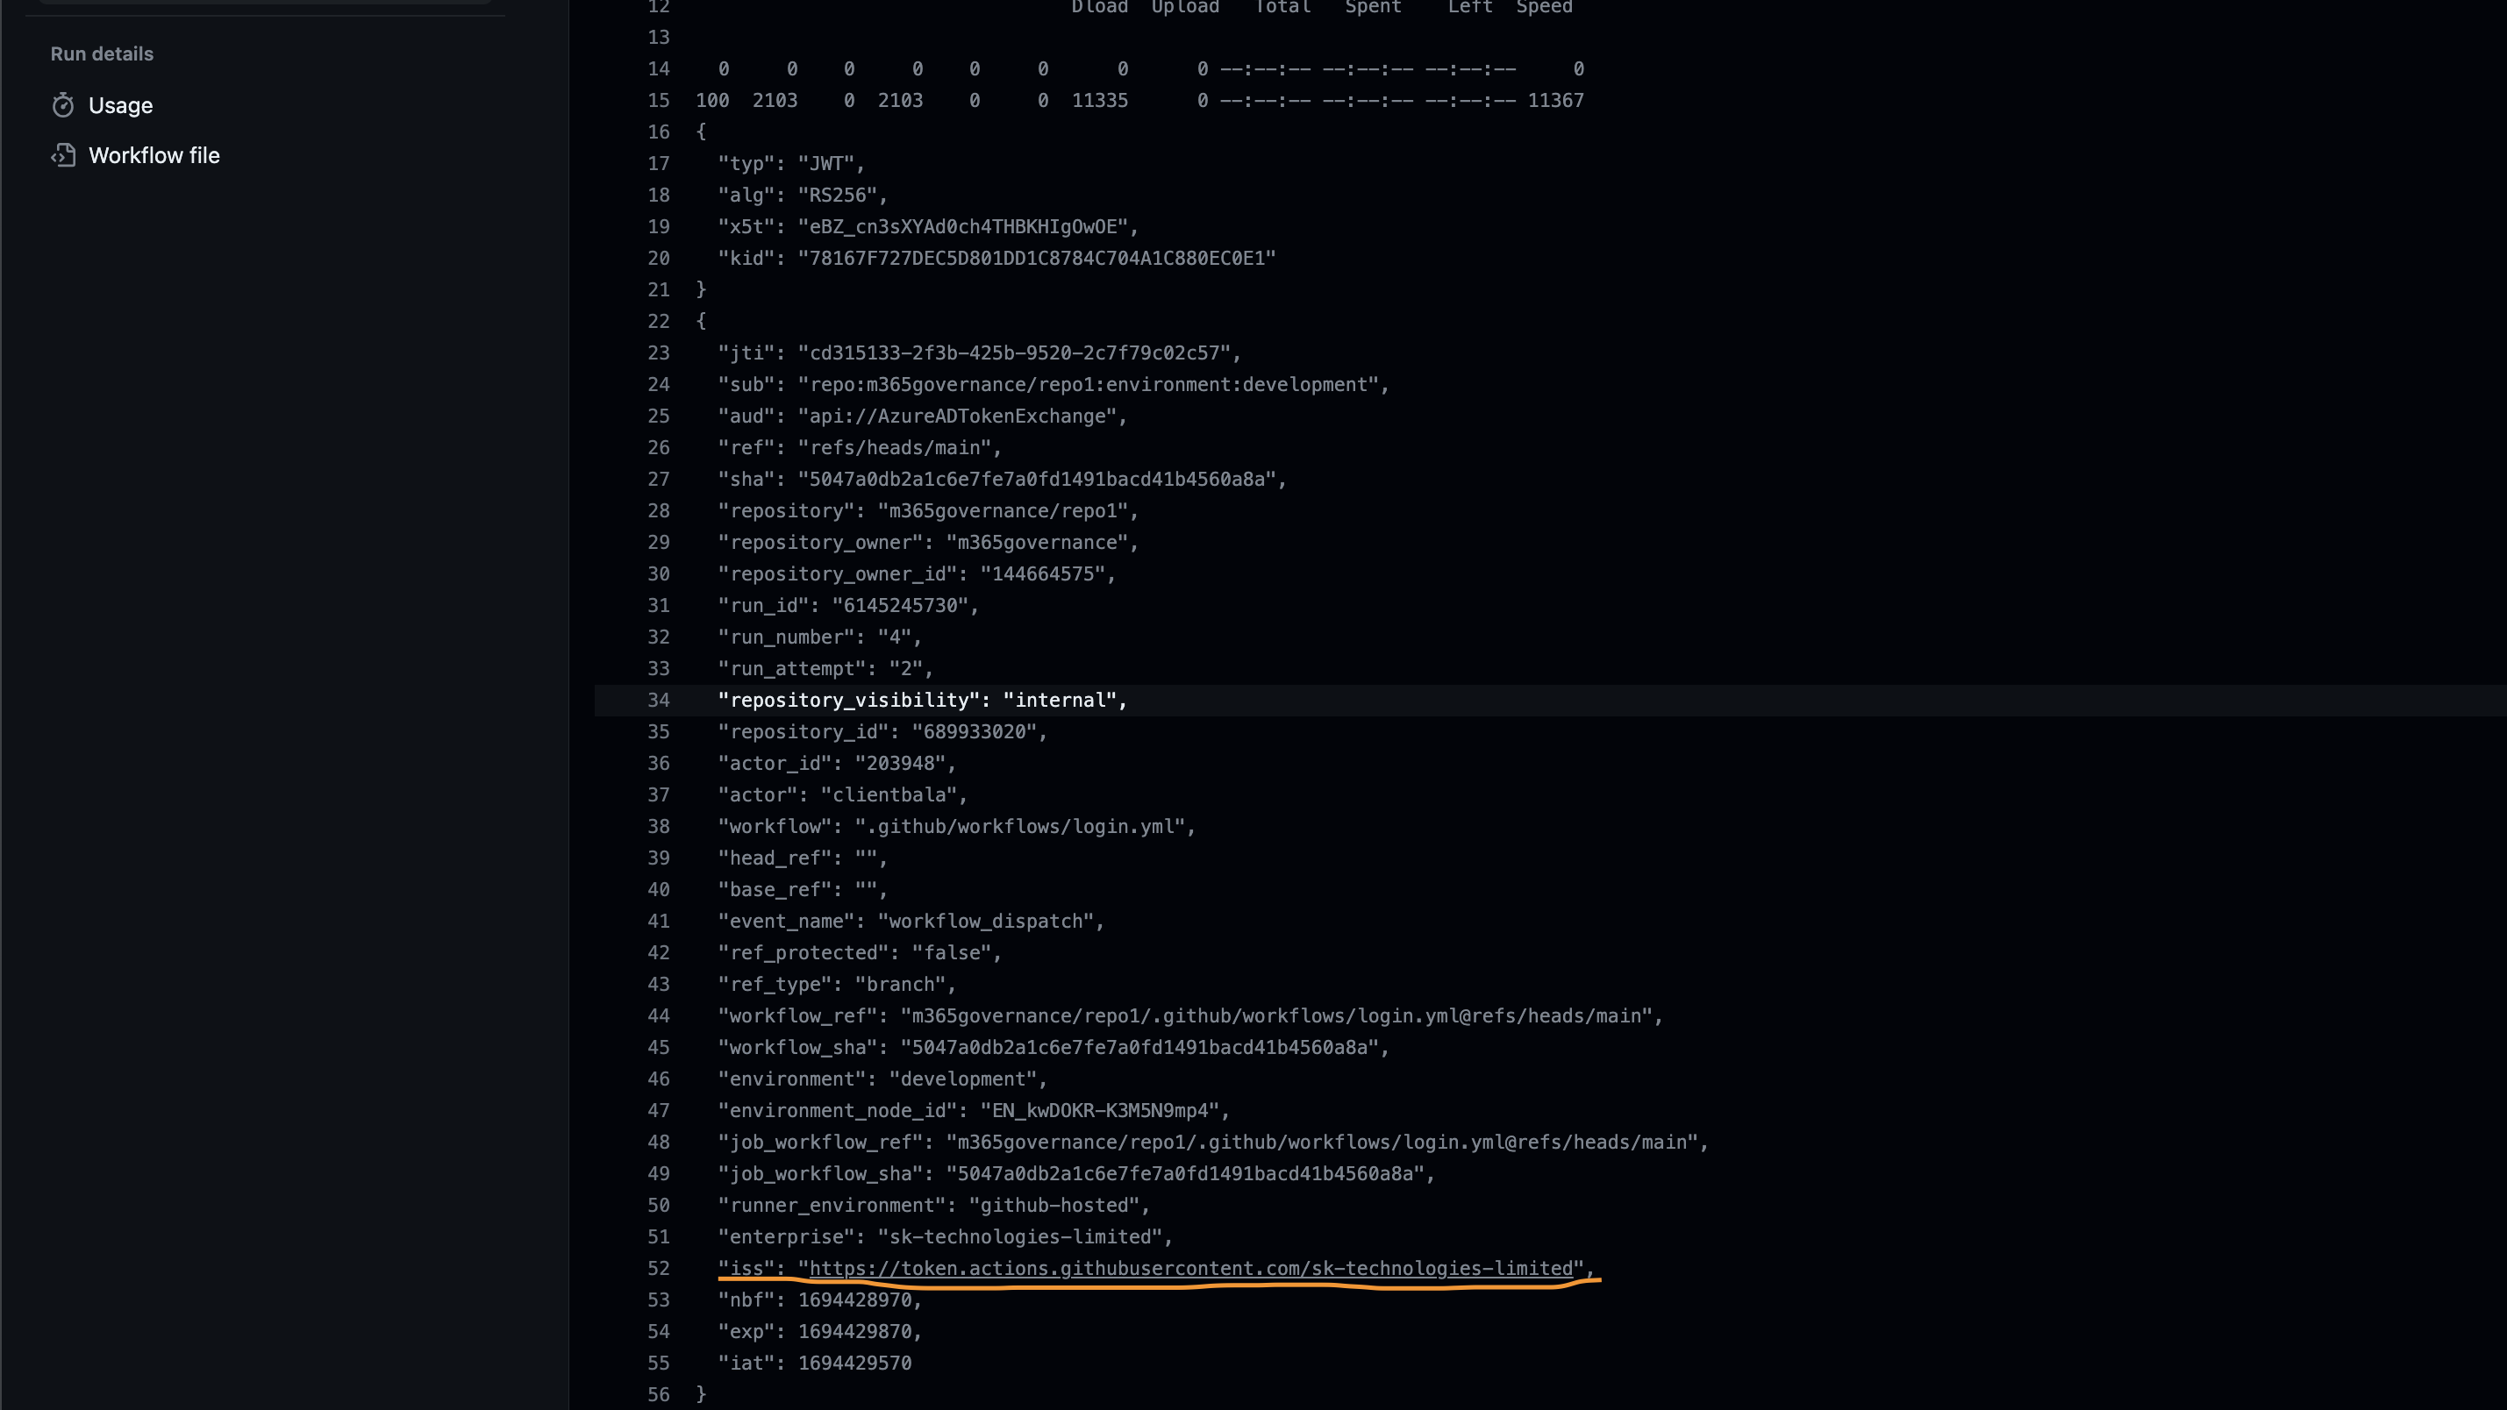Click line number 27 for sha entry
This screenshot has height=1410, width=2507.
pyautogui.click(x=659, y=479)
